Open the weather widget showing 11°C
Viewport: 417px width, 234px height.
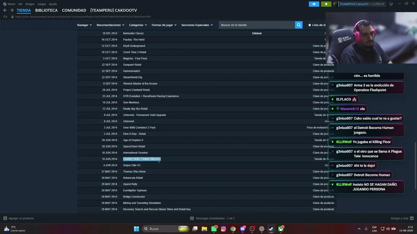pos(14,229)
